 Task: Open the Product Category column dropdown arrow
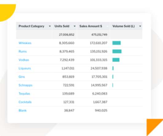pos(50,26)
